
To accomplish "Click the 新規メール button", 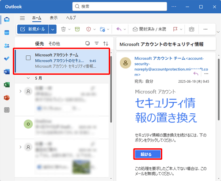I will tap(33, 29).
